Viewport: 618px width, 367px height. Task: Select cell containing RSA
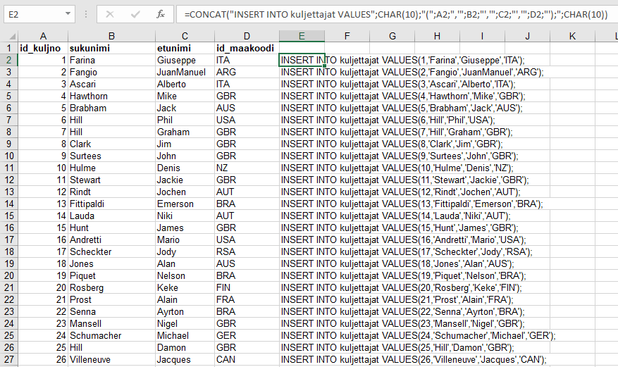pos(247,251)
